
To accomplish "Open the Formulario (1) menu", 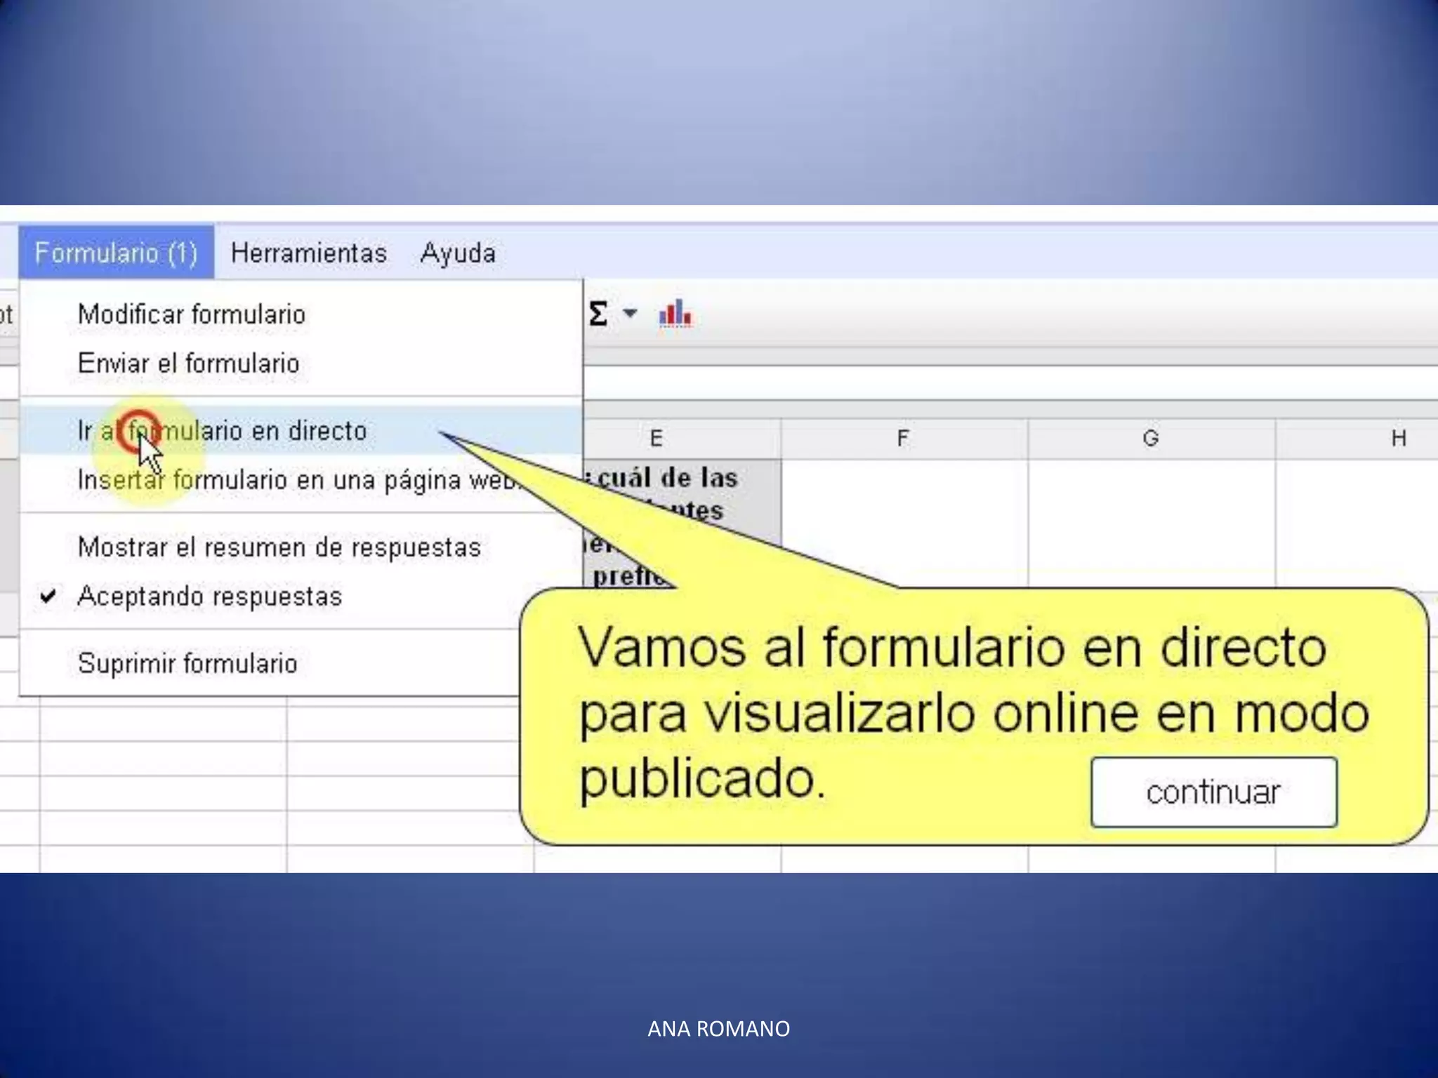I will [117, 253].
